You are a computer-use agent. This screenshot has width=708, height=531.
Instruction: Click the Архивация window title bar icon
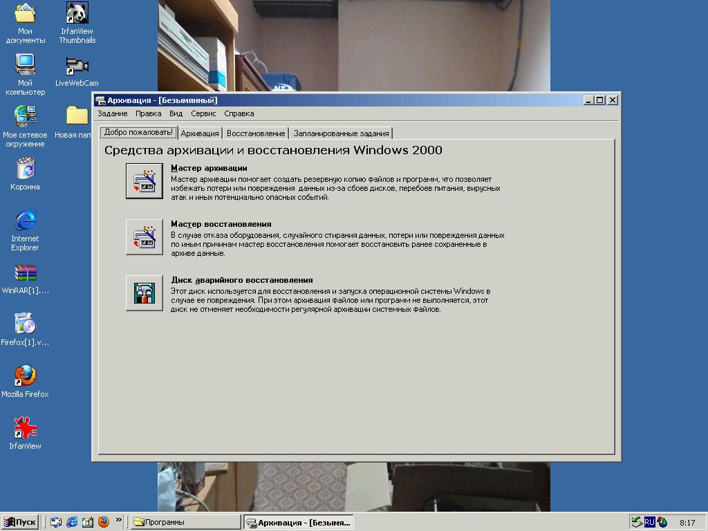point(100,100)
